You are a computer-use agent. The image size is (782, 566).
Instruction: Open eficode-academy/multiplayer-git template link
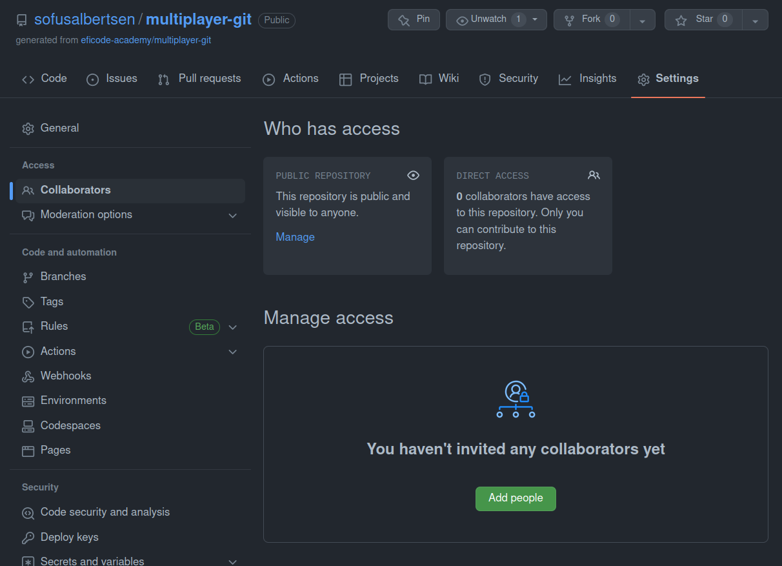click(x=146, y=40)
